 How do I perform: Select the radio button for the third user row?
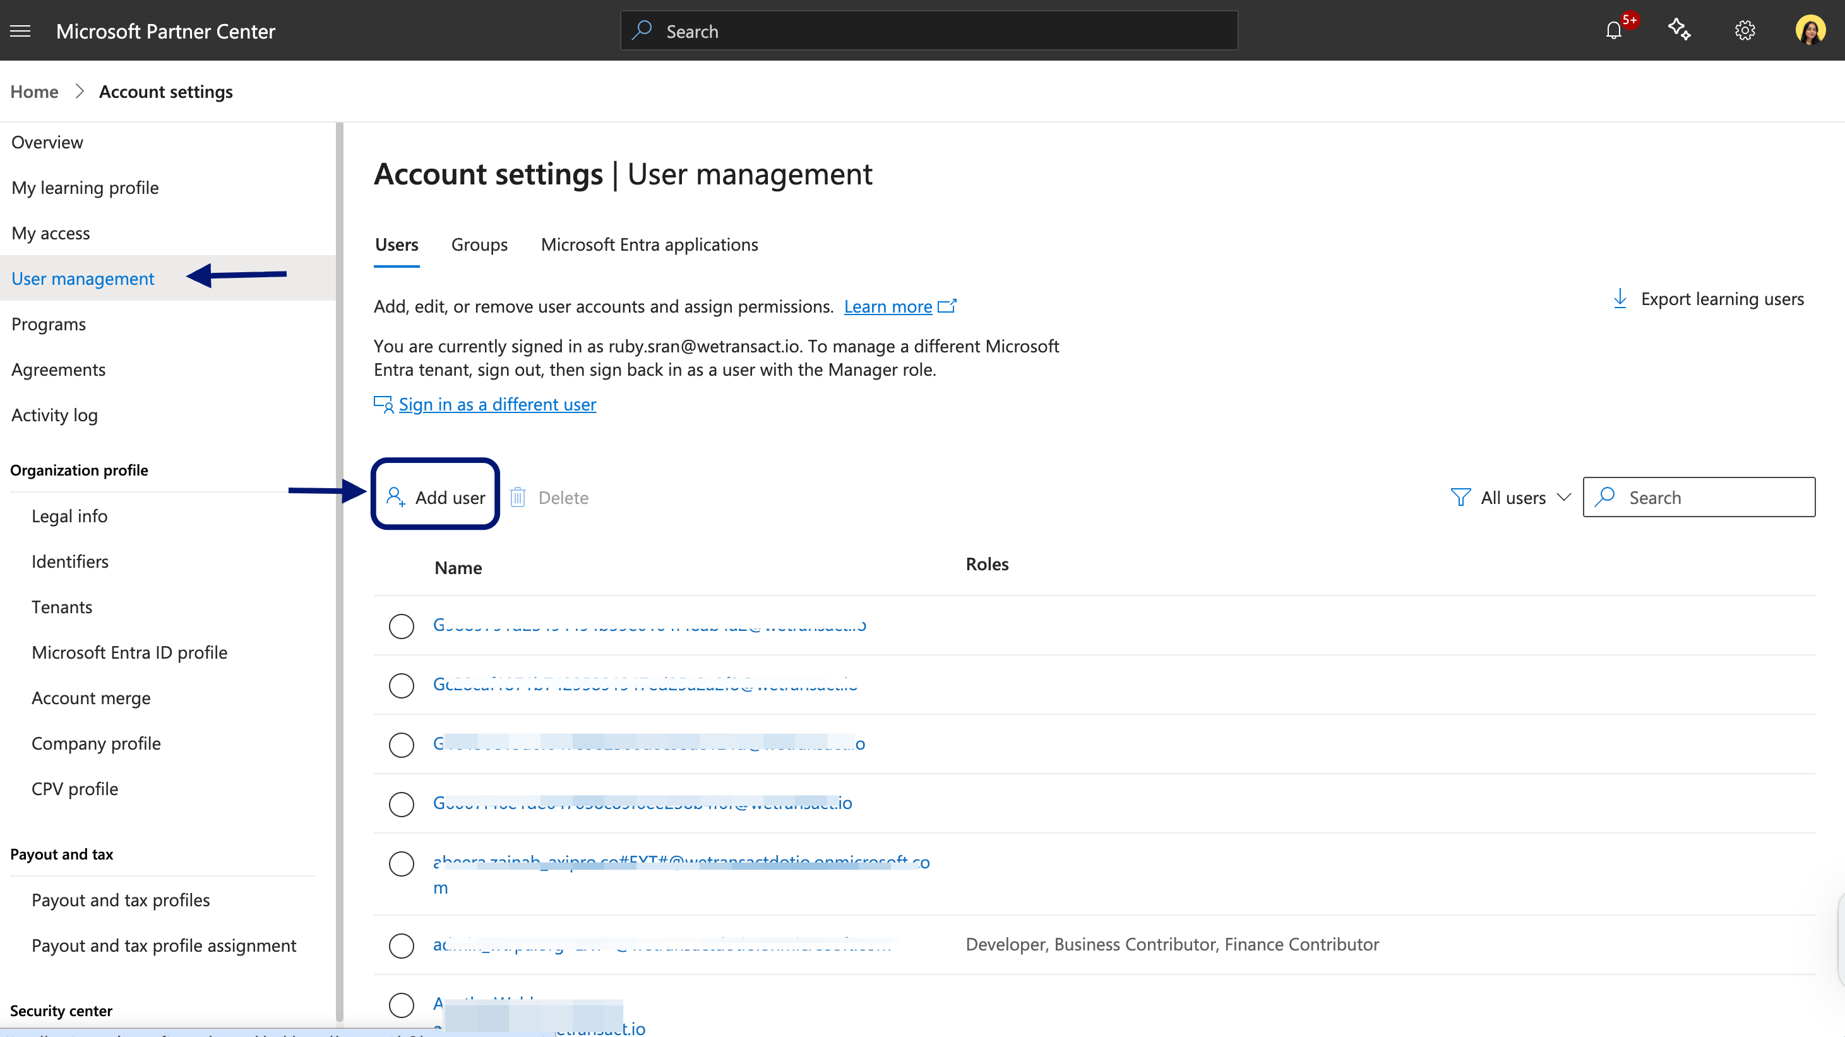coord(401,745)
